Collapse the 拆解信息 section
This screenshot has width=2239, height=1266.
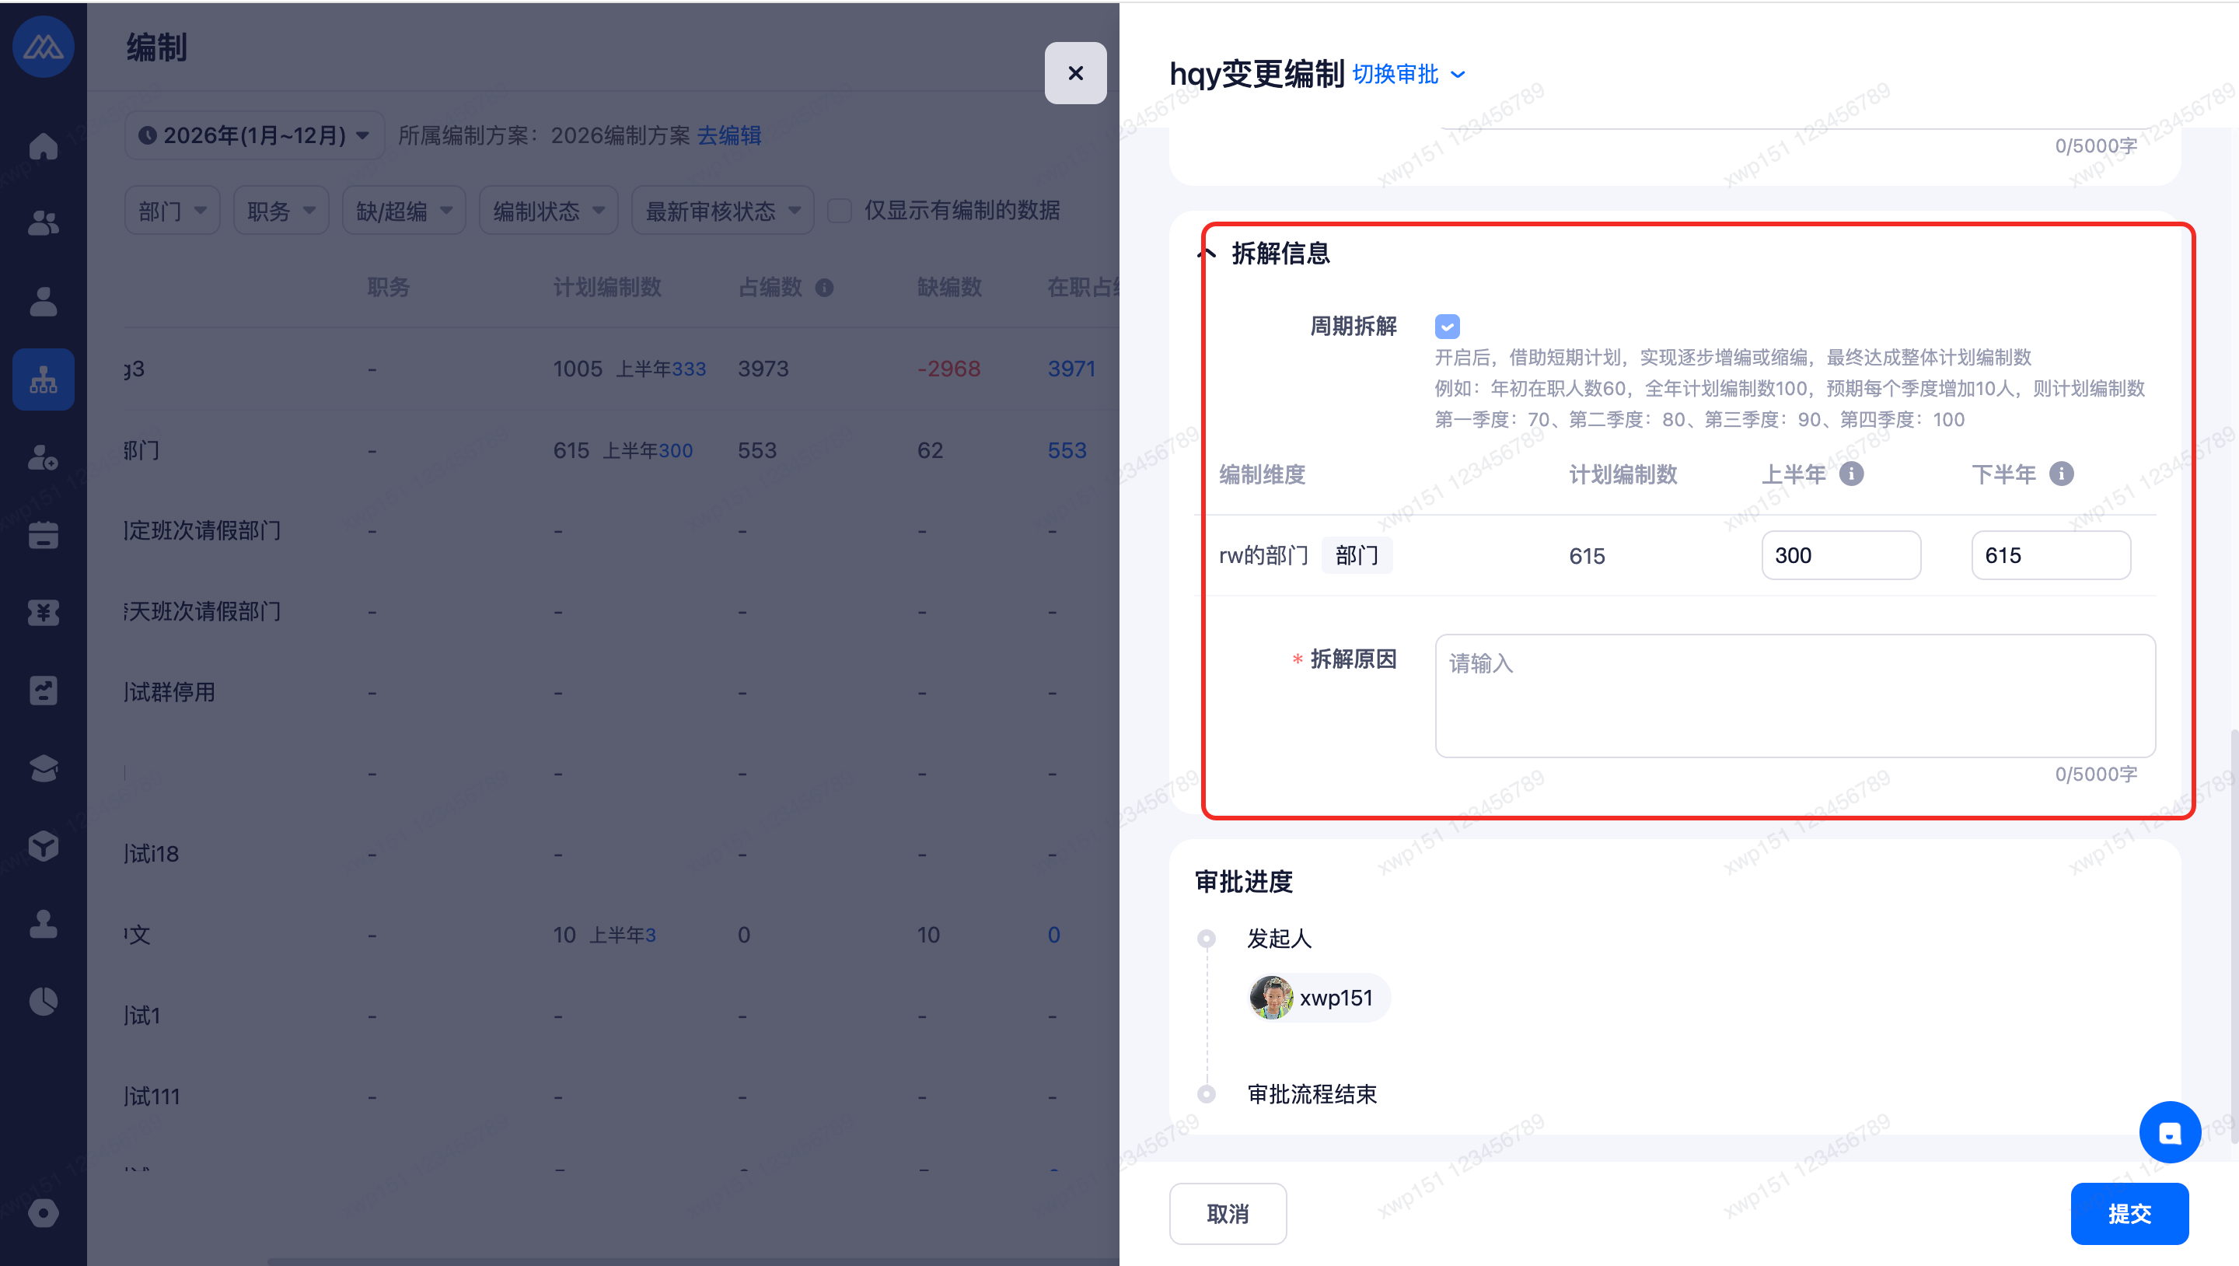[x=1207, y=254]
